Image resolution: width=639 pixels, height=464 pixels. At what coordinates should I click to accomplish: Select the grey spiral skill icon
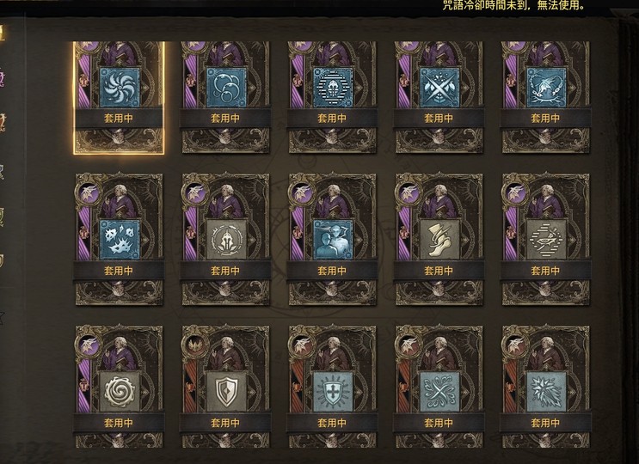click(120, 392)
